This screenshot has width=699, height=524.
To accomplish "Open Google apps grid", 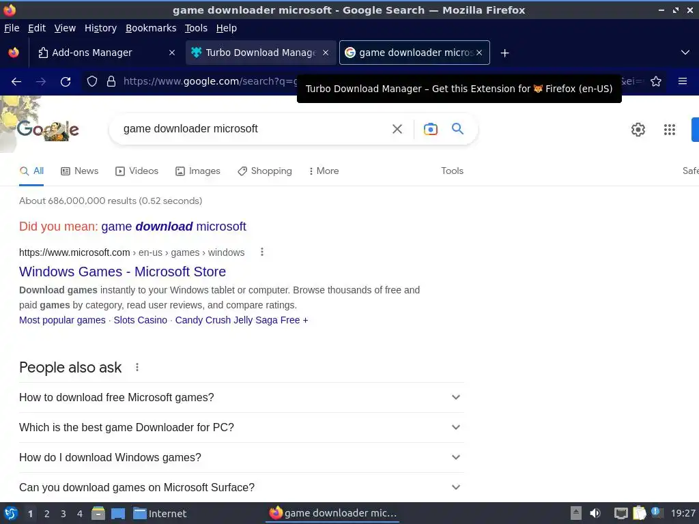I will [x=670, y=130].
